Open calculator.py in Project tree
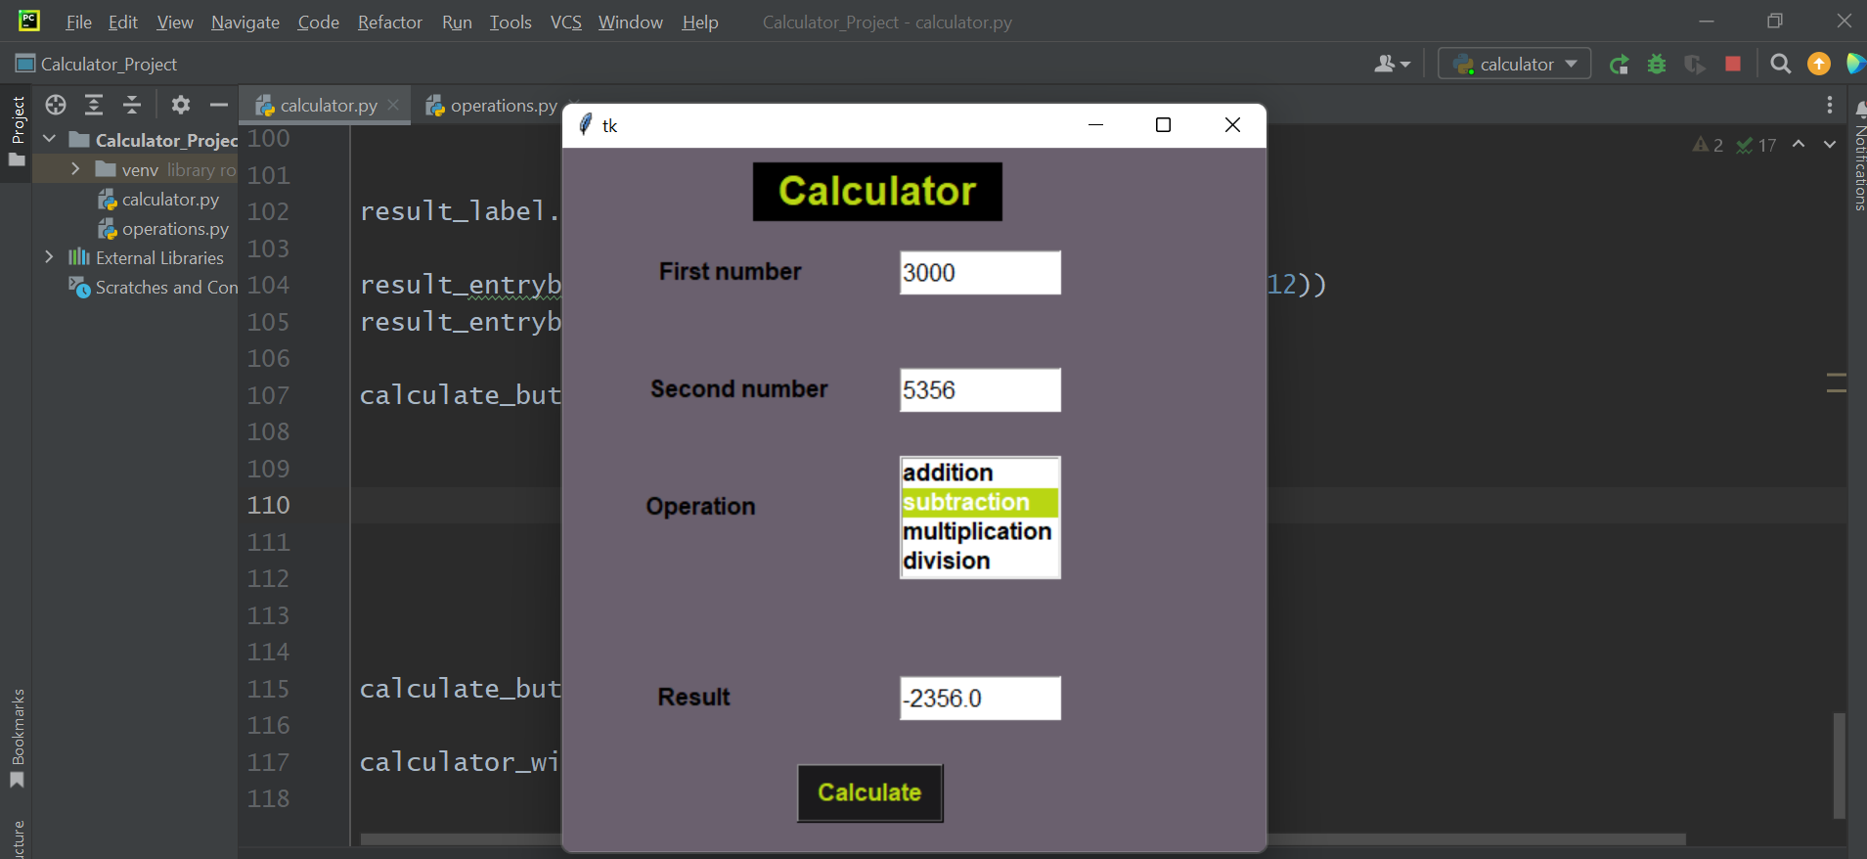 point(159,200)
